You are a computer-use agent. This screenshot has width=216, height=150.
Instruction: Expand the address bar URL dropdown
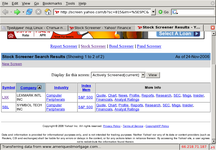click(x=153, y=12)
